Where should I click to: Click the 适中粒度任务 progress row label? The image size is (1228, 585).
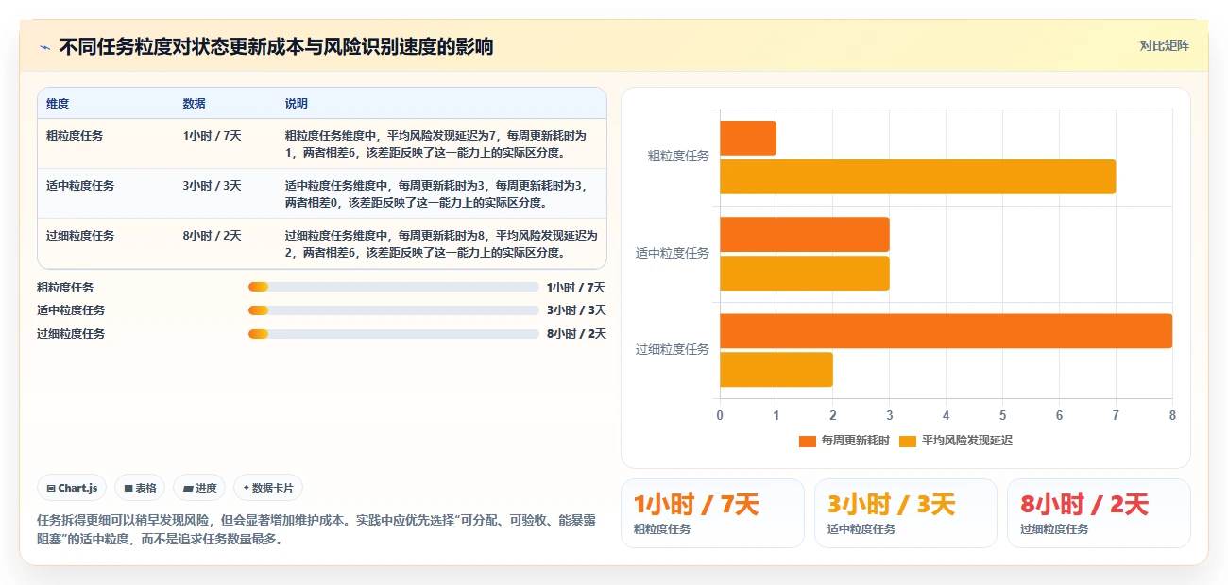pyautogui.click(x=71, y=310)
